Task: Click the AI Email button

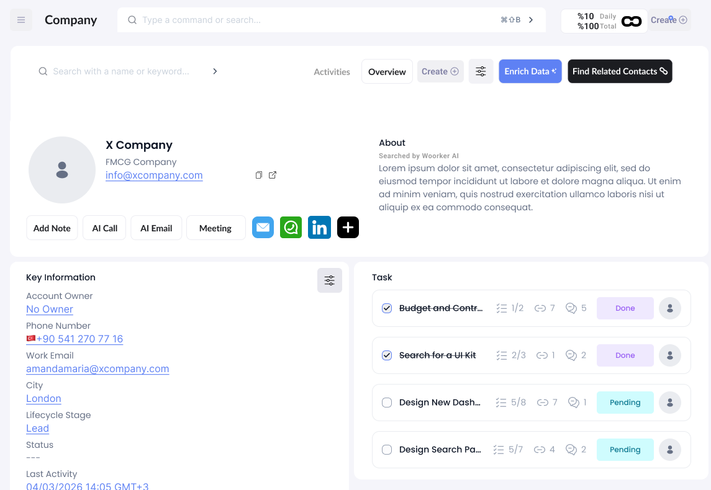Action: pyautogui.click(x=156, y=228)
